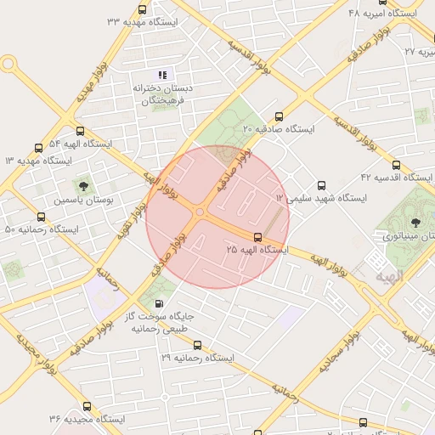Image resolution: width=435 pixels, height=435 pixels.
Task: Click the roundabout at center of red circle
Action: click(x=200, y=212)
